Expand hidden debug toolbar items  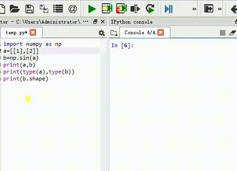click(x=194, y=9)
